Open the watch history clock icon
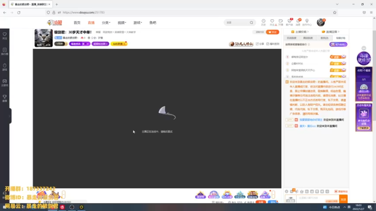 [x=263, y=22]
